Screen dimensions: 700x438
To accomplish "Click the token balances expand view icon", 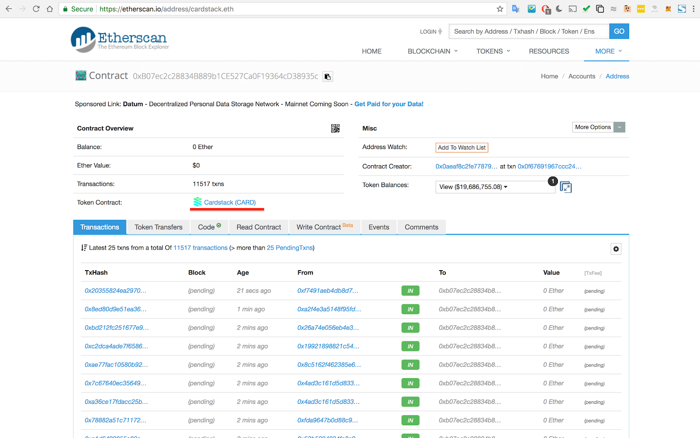I will (566, 187).
